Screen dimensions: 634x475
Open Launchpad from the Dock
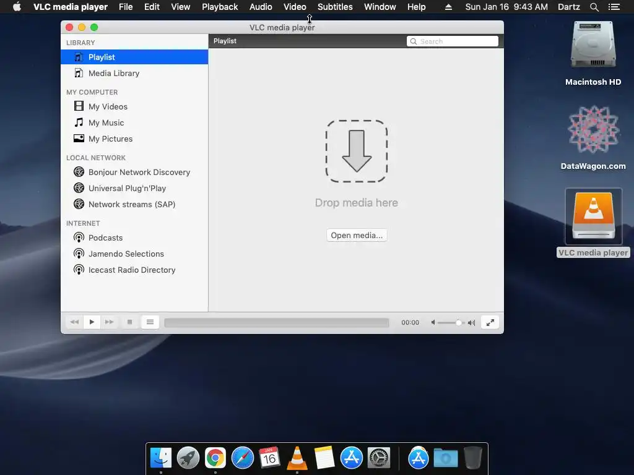188,458
